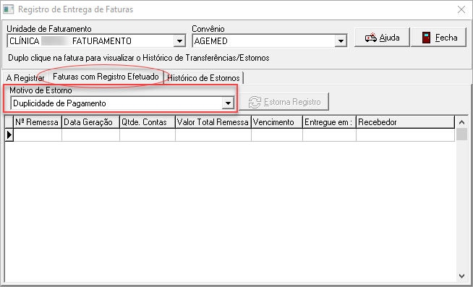Click the window title bar application icon
This screenshot has height=287, width=473.
click(x=9, y=9)
